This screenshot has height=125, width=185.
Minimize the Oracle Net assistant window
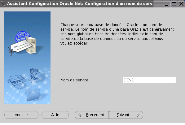(167, 4)
